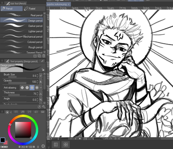Open the Color History panel tab
Image resolution: width=173 pixels, height=149 pixels.
coord(42,112)
